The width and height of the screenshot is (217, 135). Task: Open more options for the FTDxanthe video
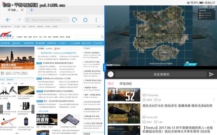[x=214, y=100]
